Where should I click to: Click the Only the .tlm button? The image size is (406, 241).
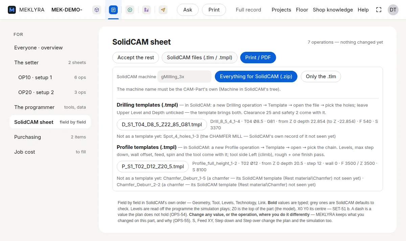click(x=321, y=76)
